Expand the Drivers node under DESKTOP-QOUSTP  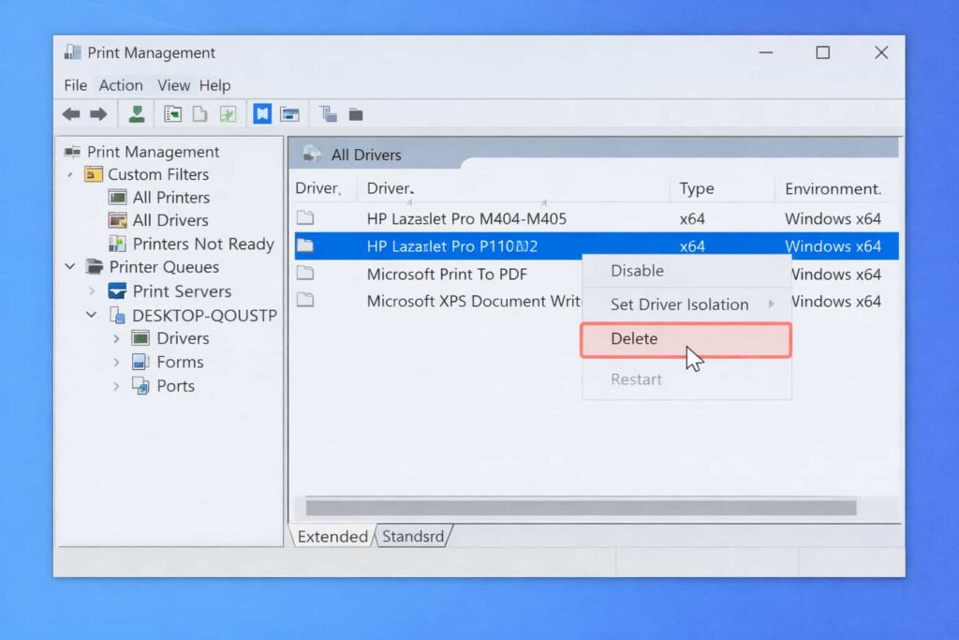tap(116, 338)
